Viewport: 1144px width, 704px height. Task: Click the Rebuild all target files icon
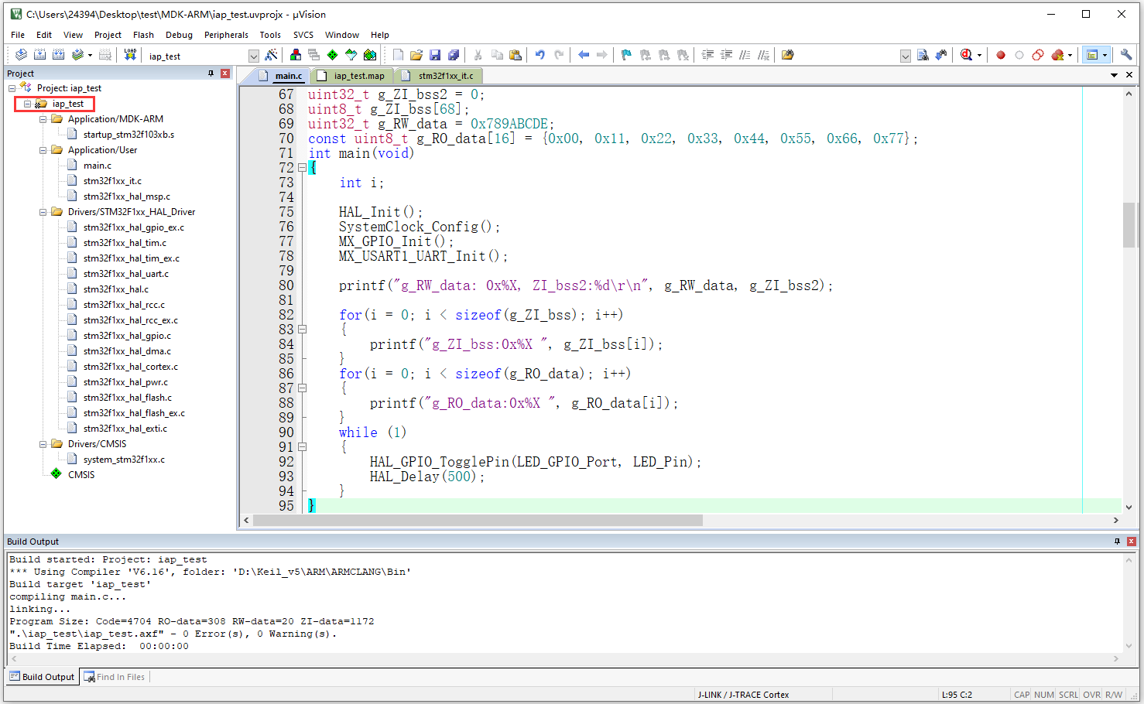click(58, 55)
